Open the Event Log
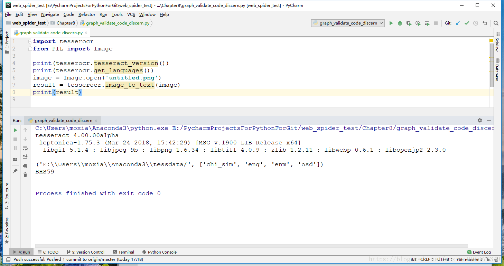This screenshot has width=504, height=266. pyautogui.click(x=479, y=252)
